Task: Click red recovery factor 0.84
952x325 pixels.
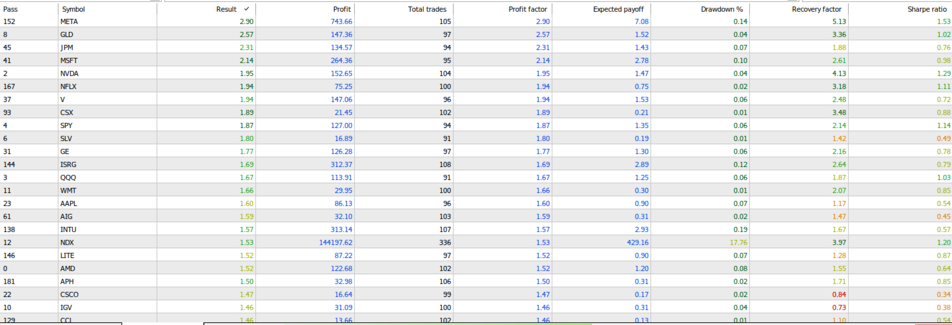Action: [x=838, y=294]
